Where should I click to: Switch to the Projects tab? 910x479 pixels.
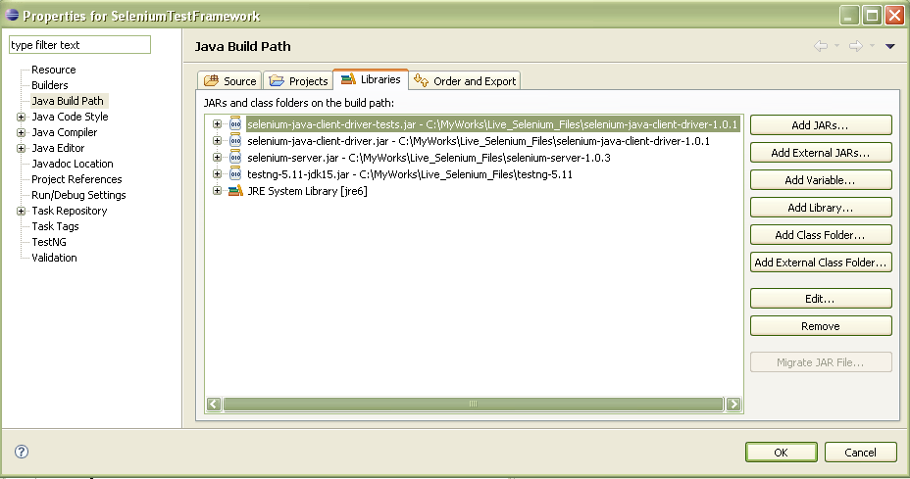pos(298,80)
